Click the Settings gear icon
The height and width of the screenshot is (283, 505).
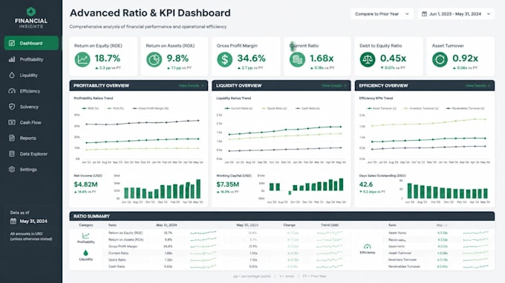12,170
